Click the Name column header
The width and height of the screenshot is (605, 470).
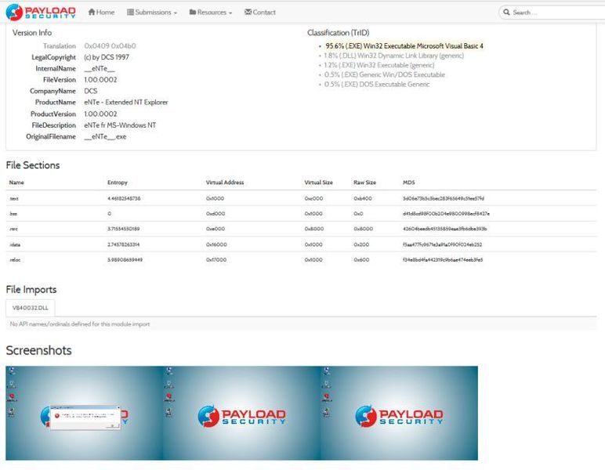(x=16, y=183)
